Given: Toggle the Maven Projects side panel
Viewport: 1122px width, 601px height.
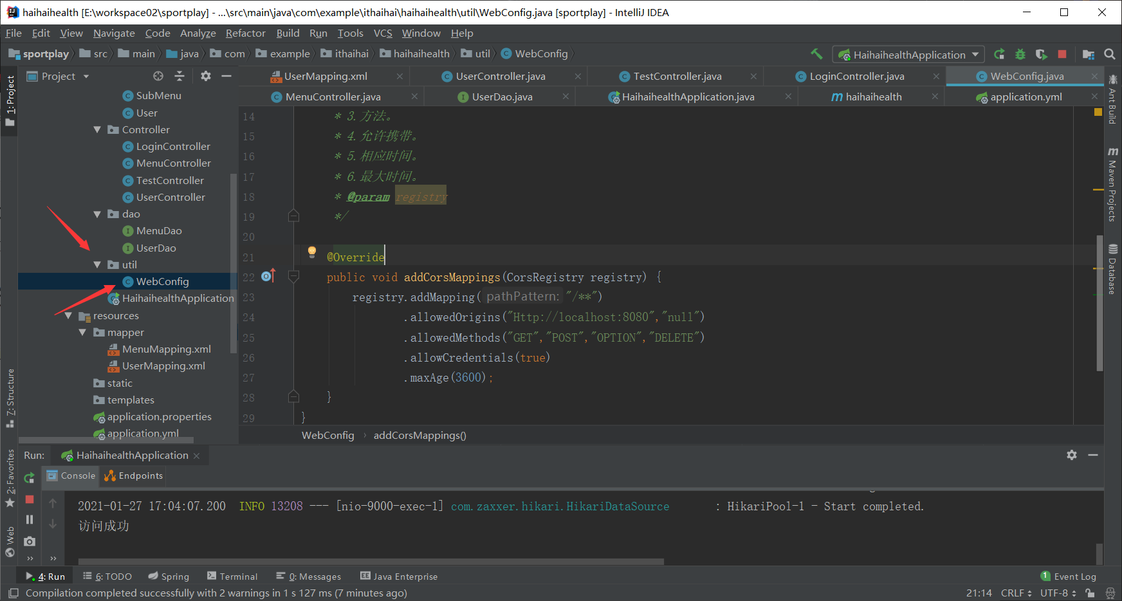Looking at the screenshot, I should coord(1112,184).
